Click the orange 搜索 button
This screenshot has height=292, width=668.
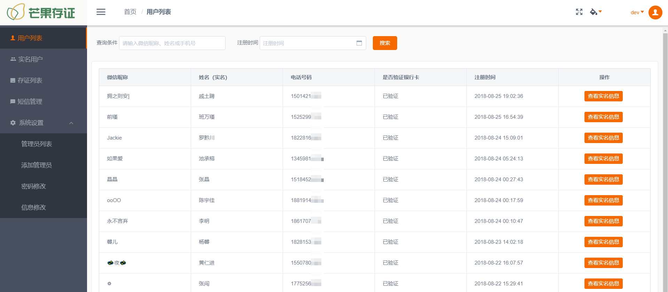(385, 43)
